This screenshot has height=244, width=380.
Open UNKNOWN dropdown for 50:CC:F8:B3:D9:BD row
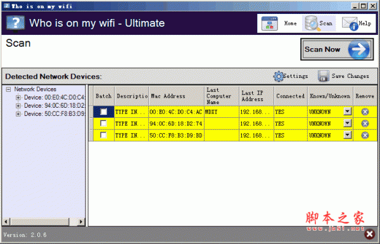tap(348, 134)
